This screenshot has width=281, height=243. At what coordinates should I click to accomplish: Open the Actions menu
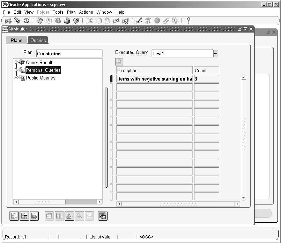point(86,12)
